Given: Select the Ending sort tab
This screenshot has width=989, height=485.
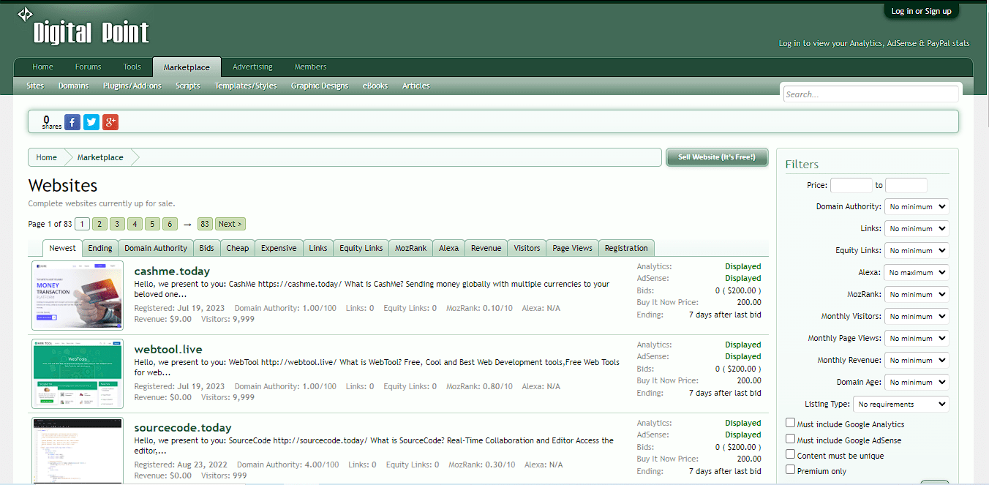Looking at the screenshot, I should click(99, 248).
